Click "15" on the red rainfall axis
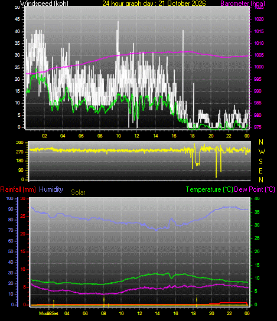The height and width of the screenshot is (321, 277). click(23, 251)
